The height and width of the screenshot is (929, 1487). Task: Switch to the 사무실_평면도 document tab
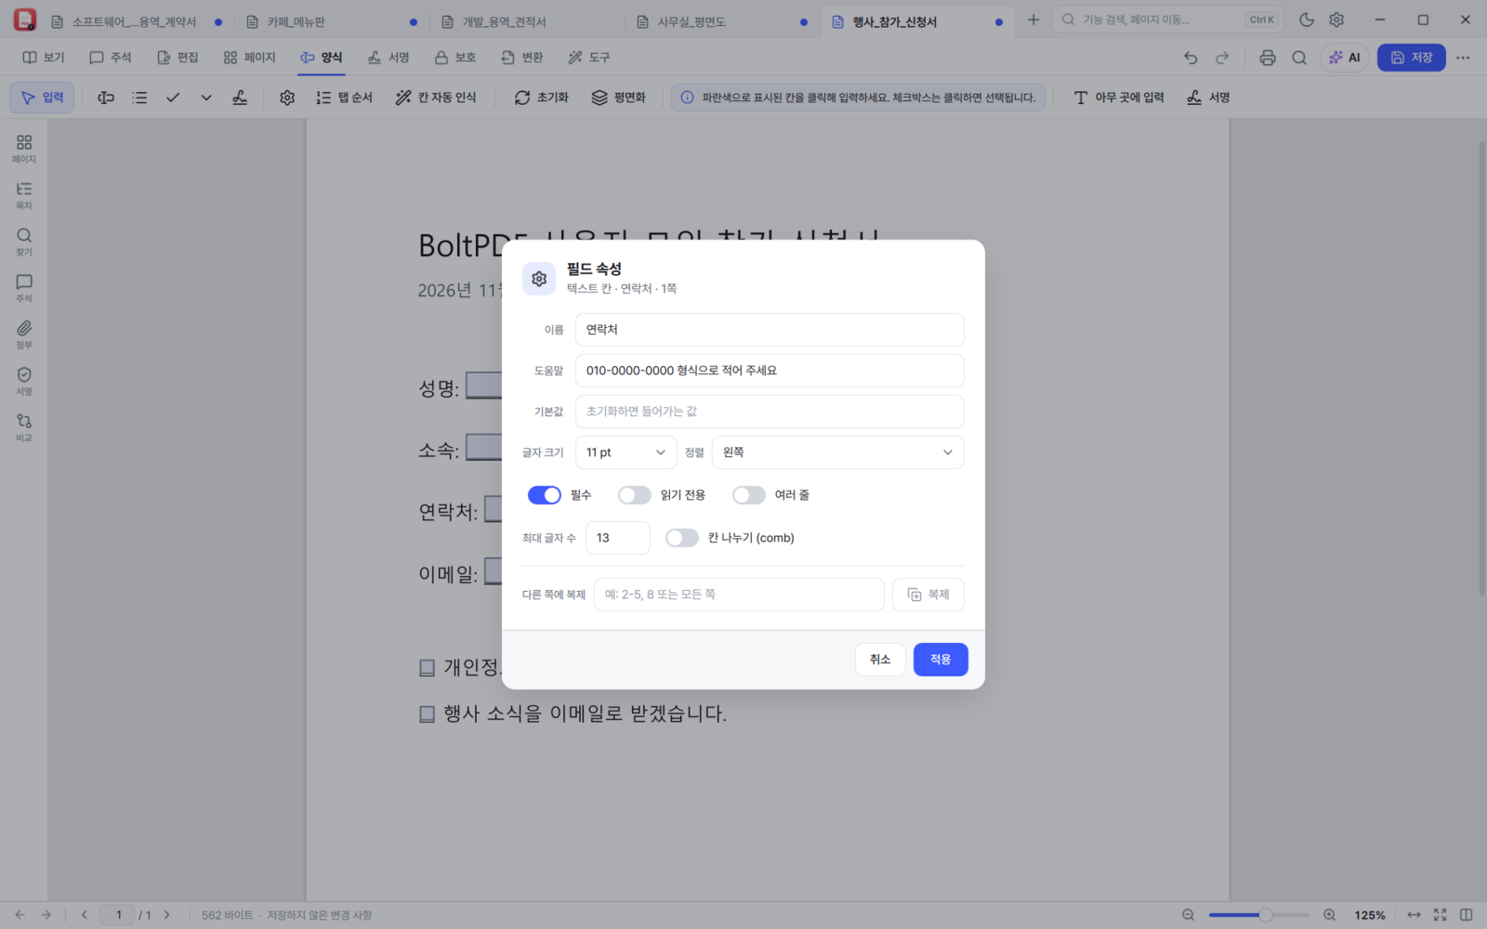(720, 21)
